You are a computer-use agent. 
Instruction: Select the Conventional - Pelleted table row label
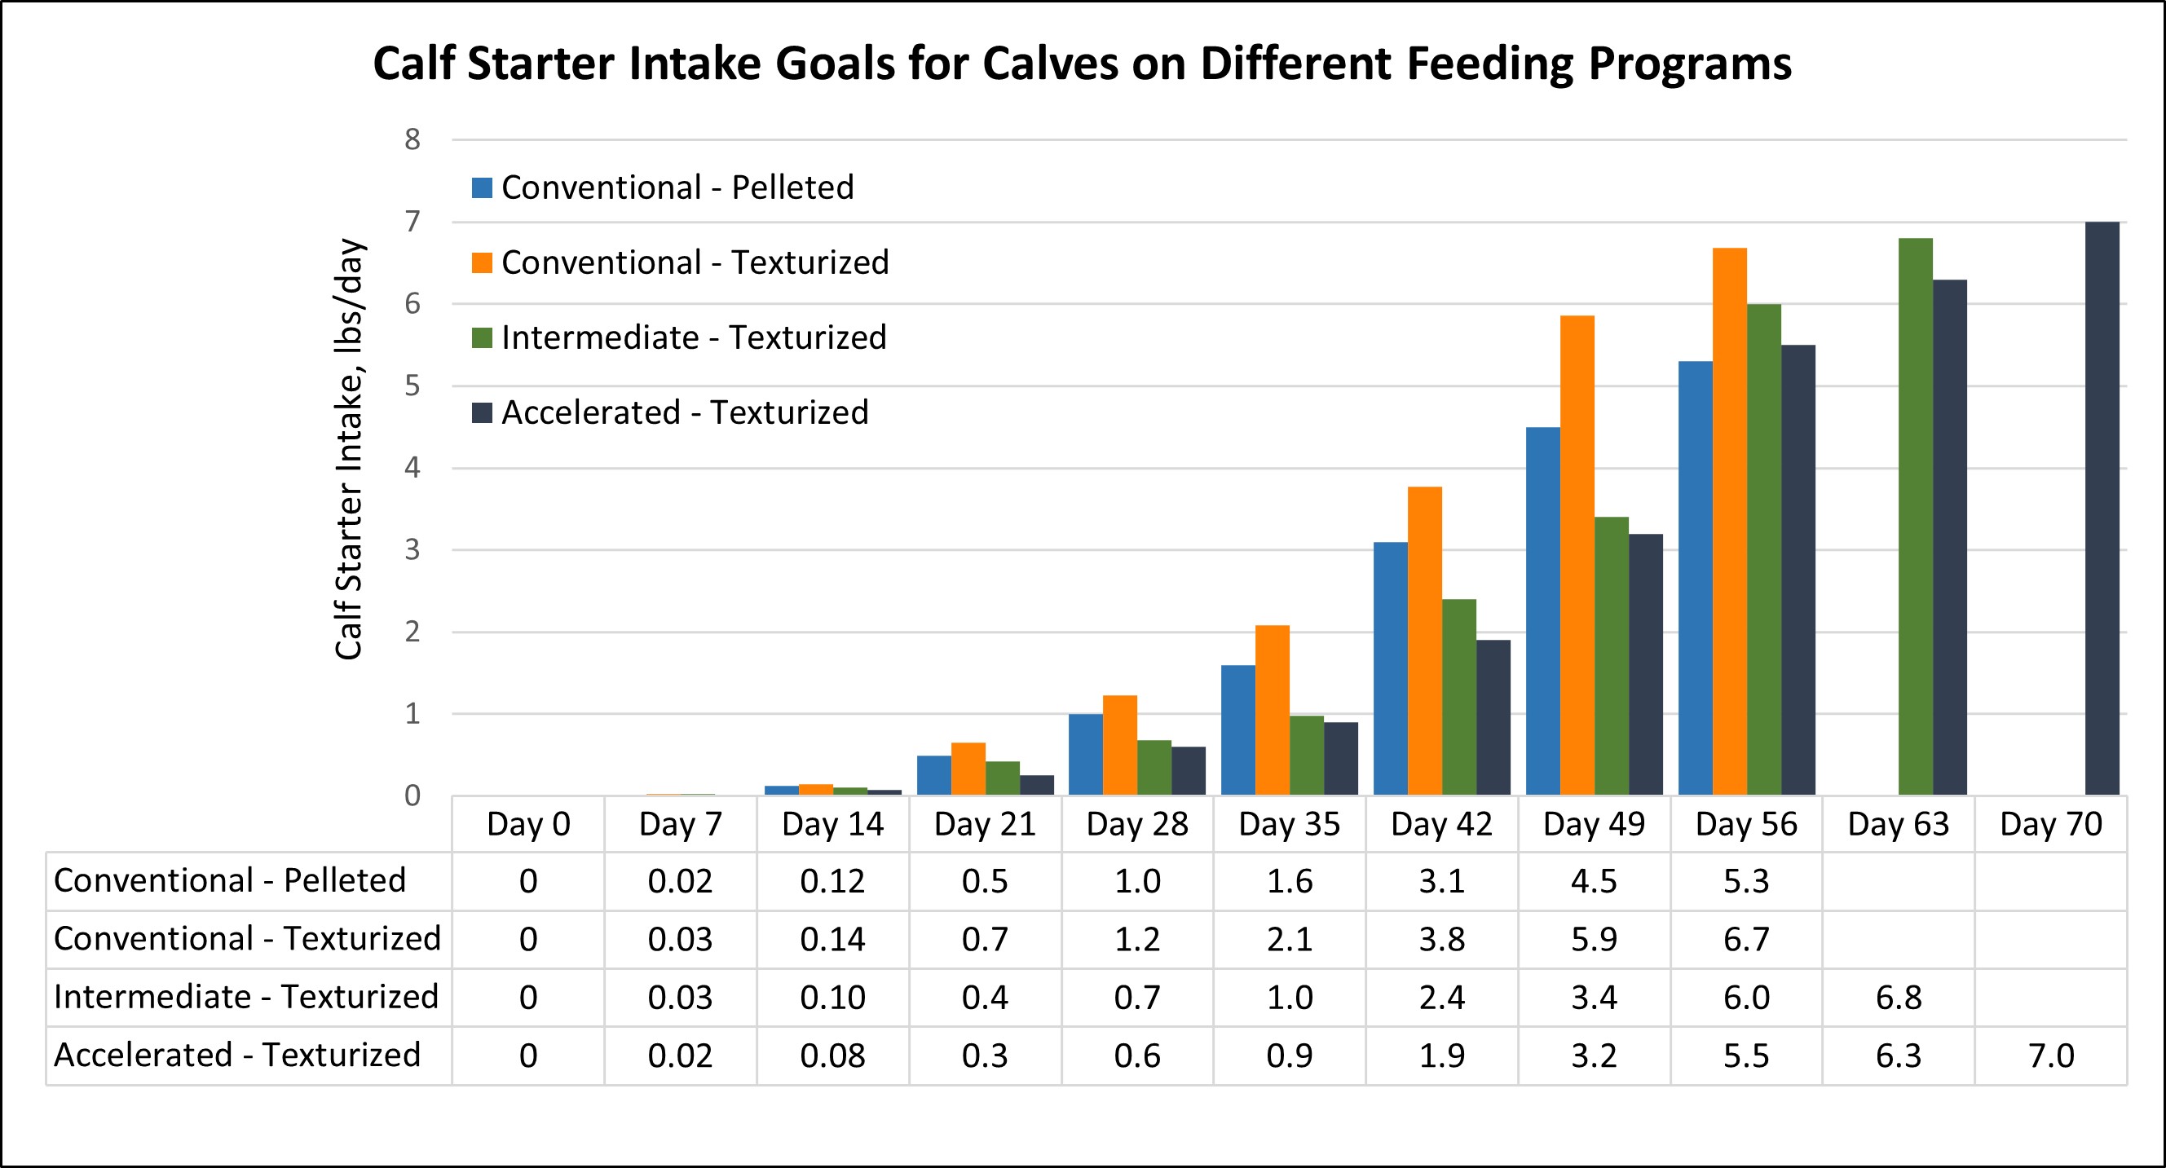coord(231,880)
